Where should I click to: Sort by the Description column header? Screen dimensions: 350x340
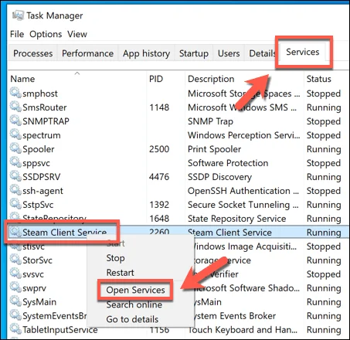coord(211,79)
